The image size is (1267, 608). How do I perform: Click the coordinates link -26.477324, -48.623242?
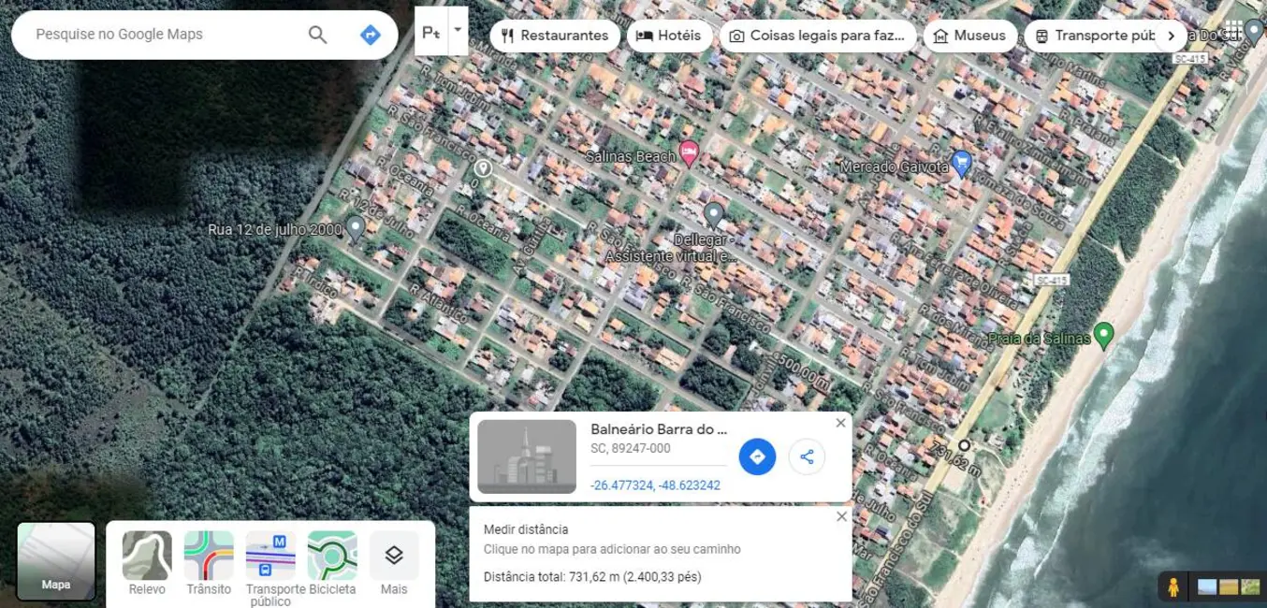click(655, 485)
